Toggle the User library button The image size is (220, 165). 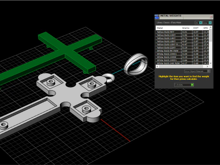click(x=207, y=23)
